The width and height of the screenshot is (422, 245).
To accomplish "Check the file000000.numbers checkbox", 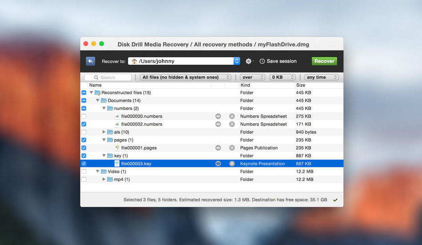I will (x=84, y=116).
